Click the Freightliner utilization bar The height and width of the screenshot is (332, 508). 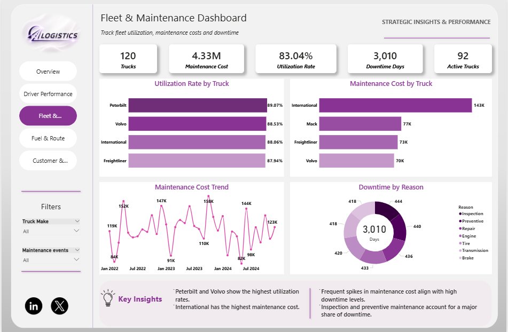197,161
